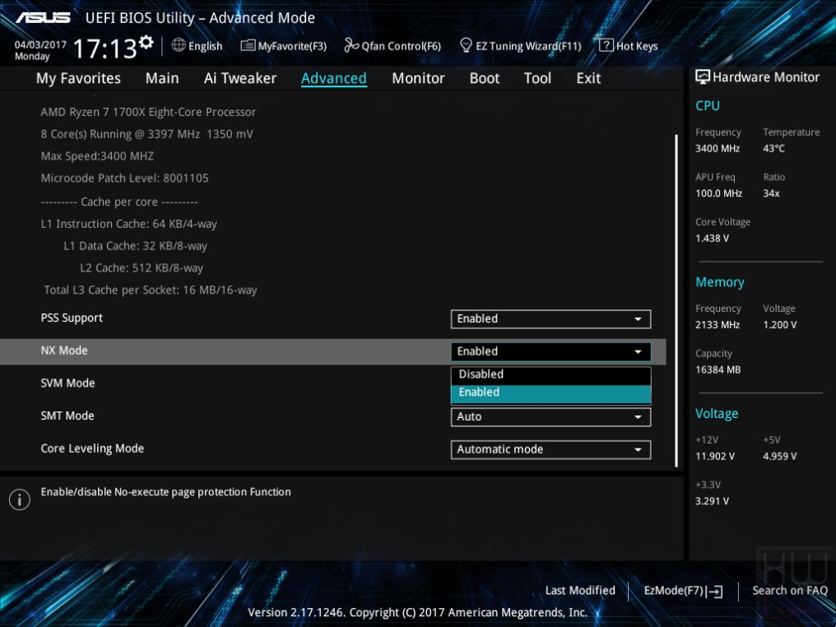Select the Advanced tab

[334, 78]
